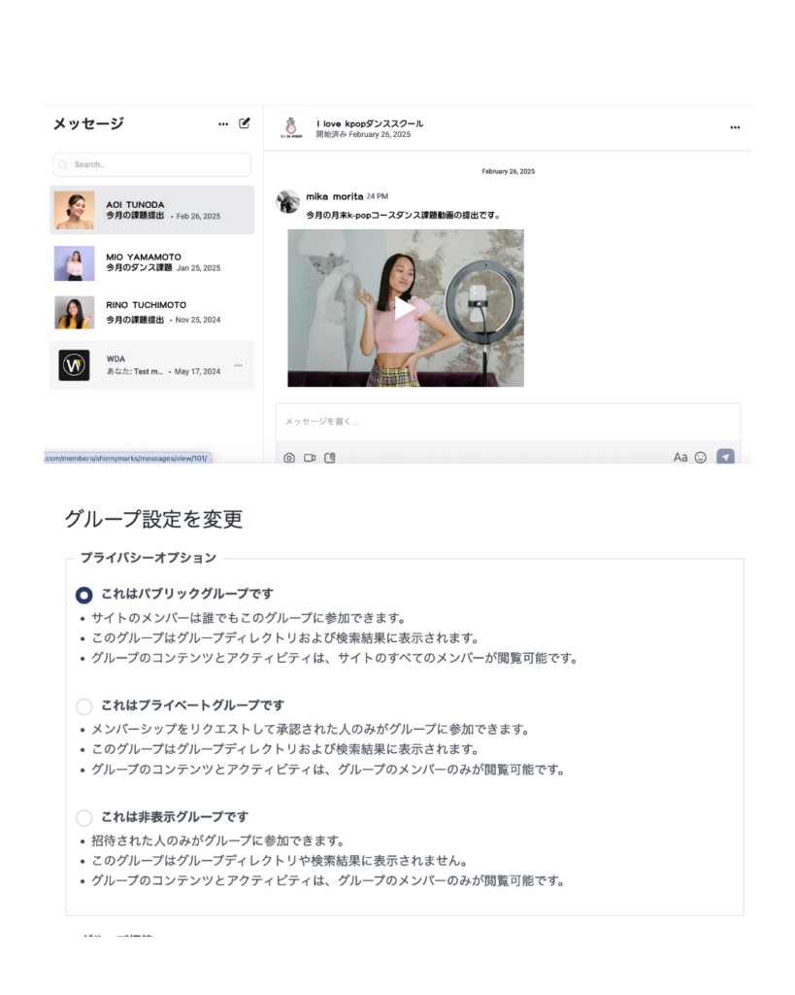Image resolution: width=795 pixels, height=995 pixels.
Task: Click the file attachment icon
Action: pos(330,458)
